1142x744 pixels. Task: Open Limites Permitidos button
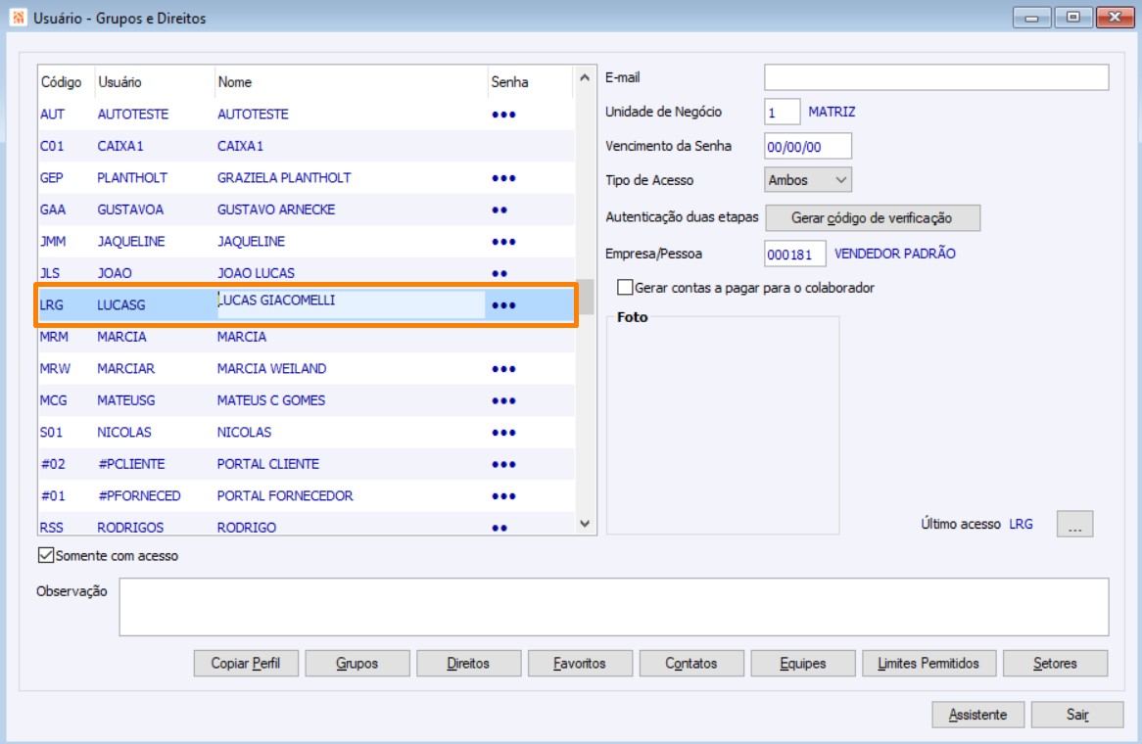pos(929,663)
